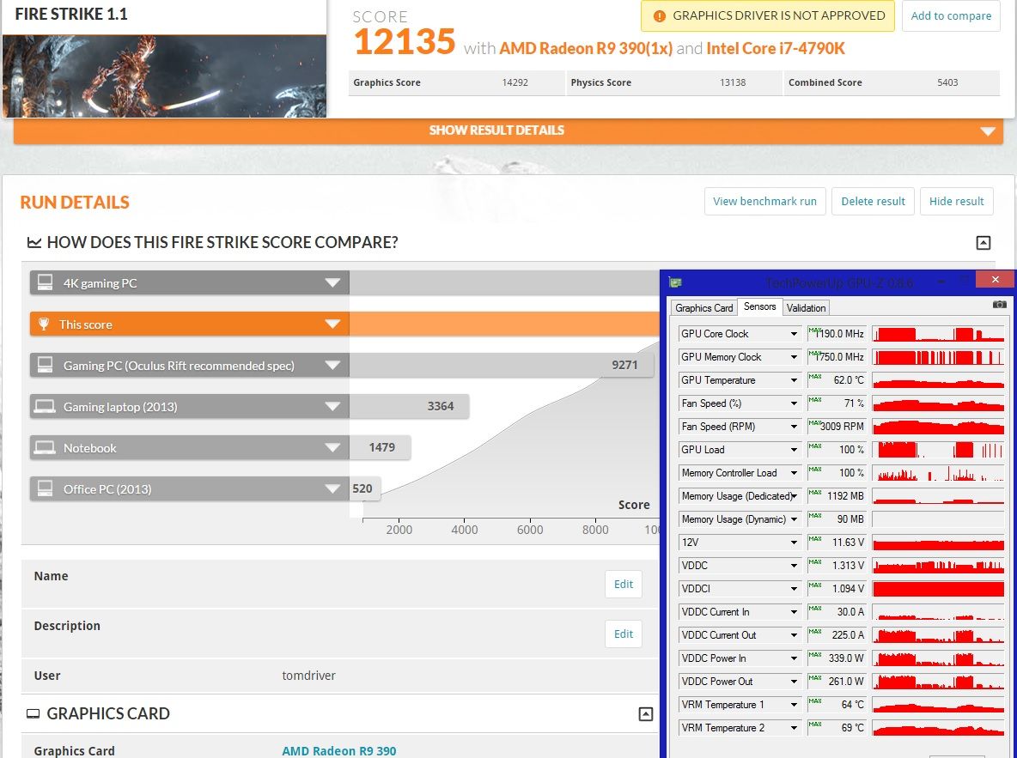Open Memory Usage (Dynamic) dropdown

pos(793,519)
